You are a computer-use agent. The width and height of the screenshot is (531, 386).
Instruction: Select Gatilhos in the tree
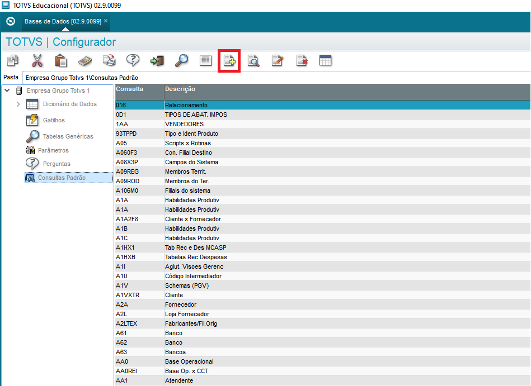(x=54, y=120)
